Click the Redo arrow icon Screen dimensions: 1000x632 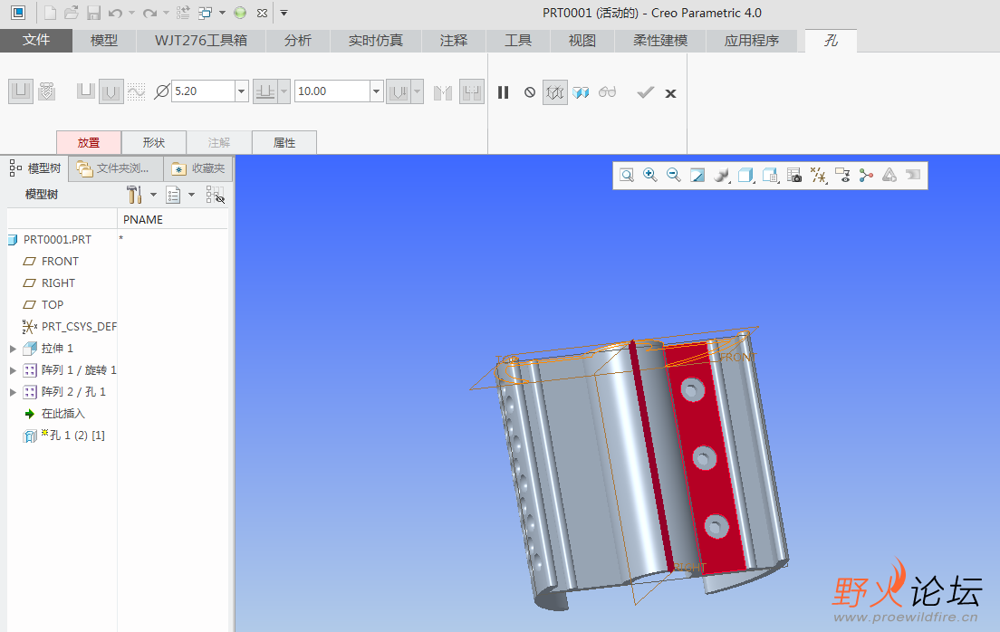149,13
